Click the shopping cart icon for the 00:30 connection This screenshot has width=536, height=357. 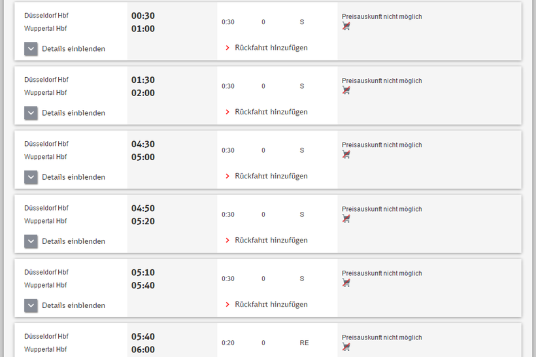(x=346, y=26)
